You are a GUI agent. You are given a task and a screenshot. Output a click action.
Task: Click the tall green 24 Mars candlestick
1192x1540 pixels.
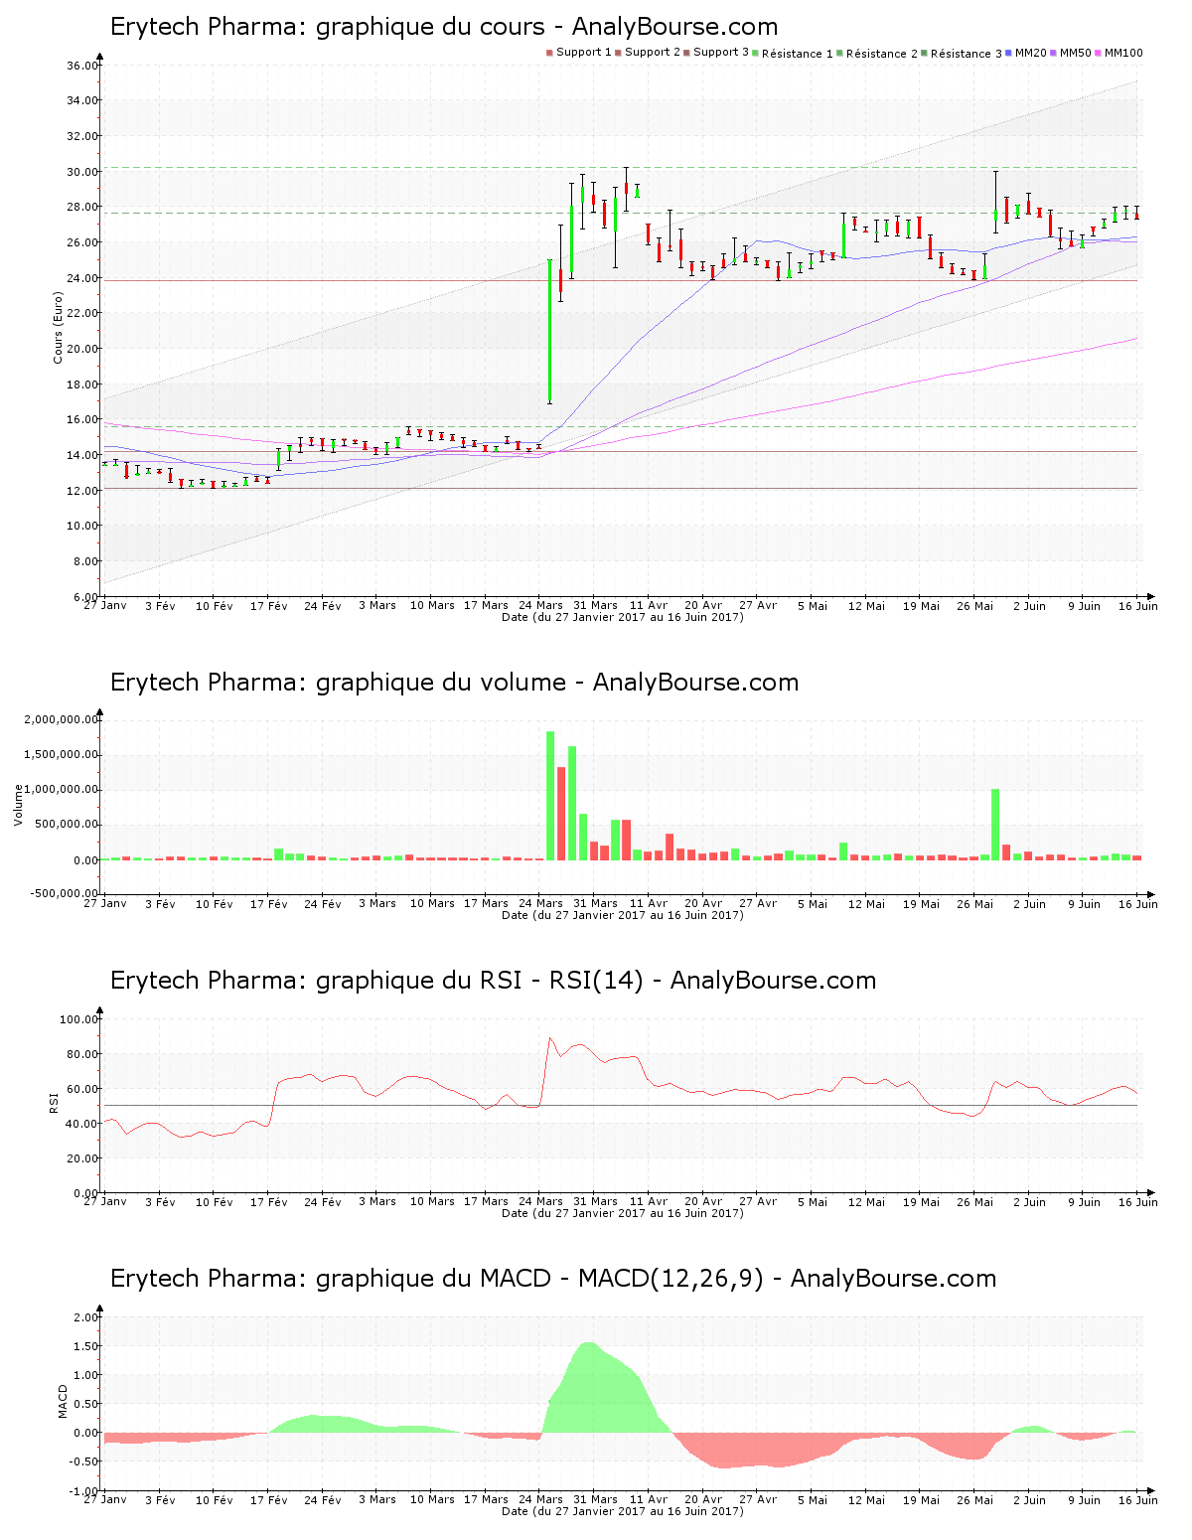tap(549, 331)
